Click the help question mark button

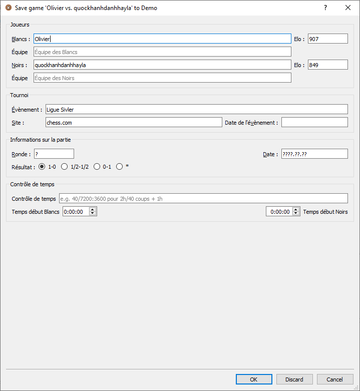pos(325,8)
